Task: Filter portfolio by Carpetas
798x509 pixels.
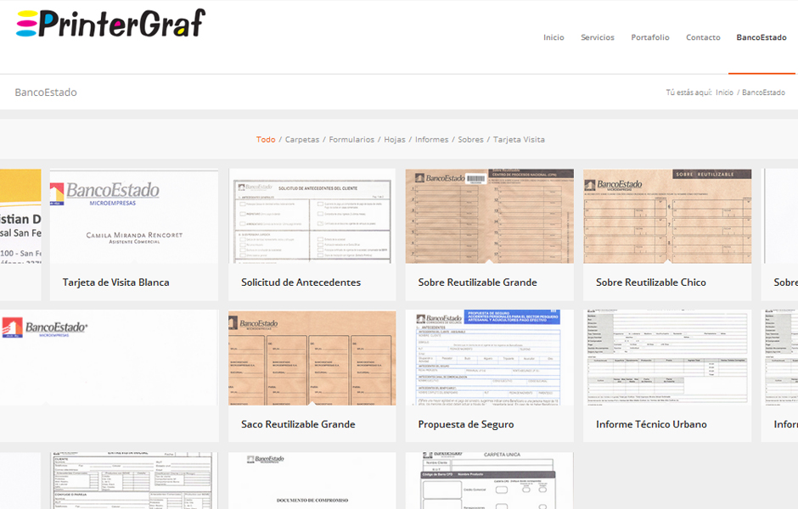Action: pyautogui.click(x=301, y=139)
